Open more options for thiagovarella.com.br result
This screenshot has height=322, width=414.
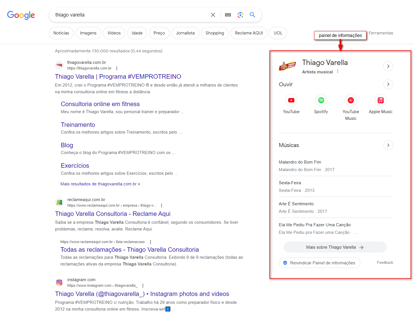(117, 68)
